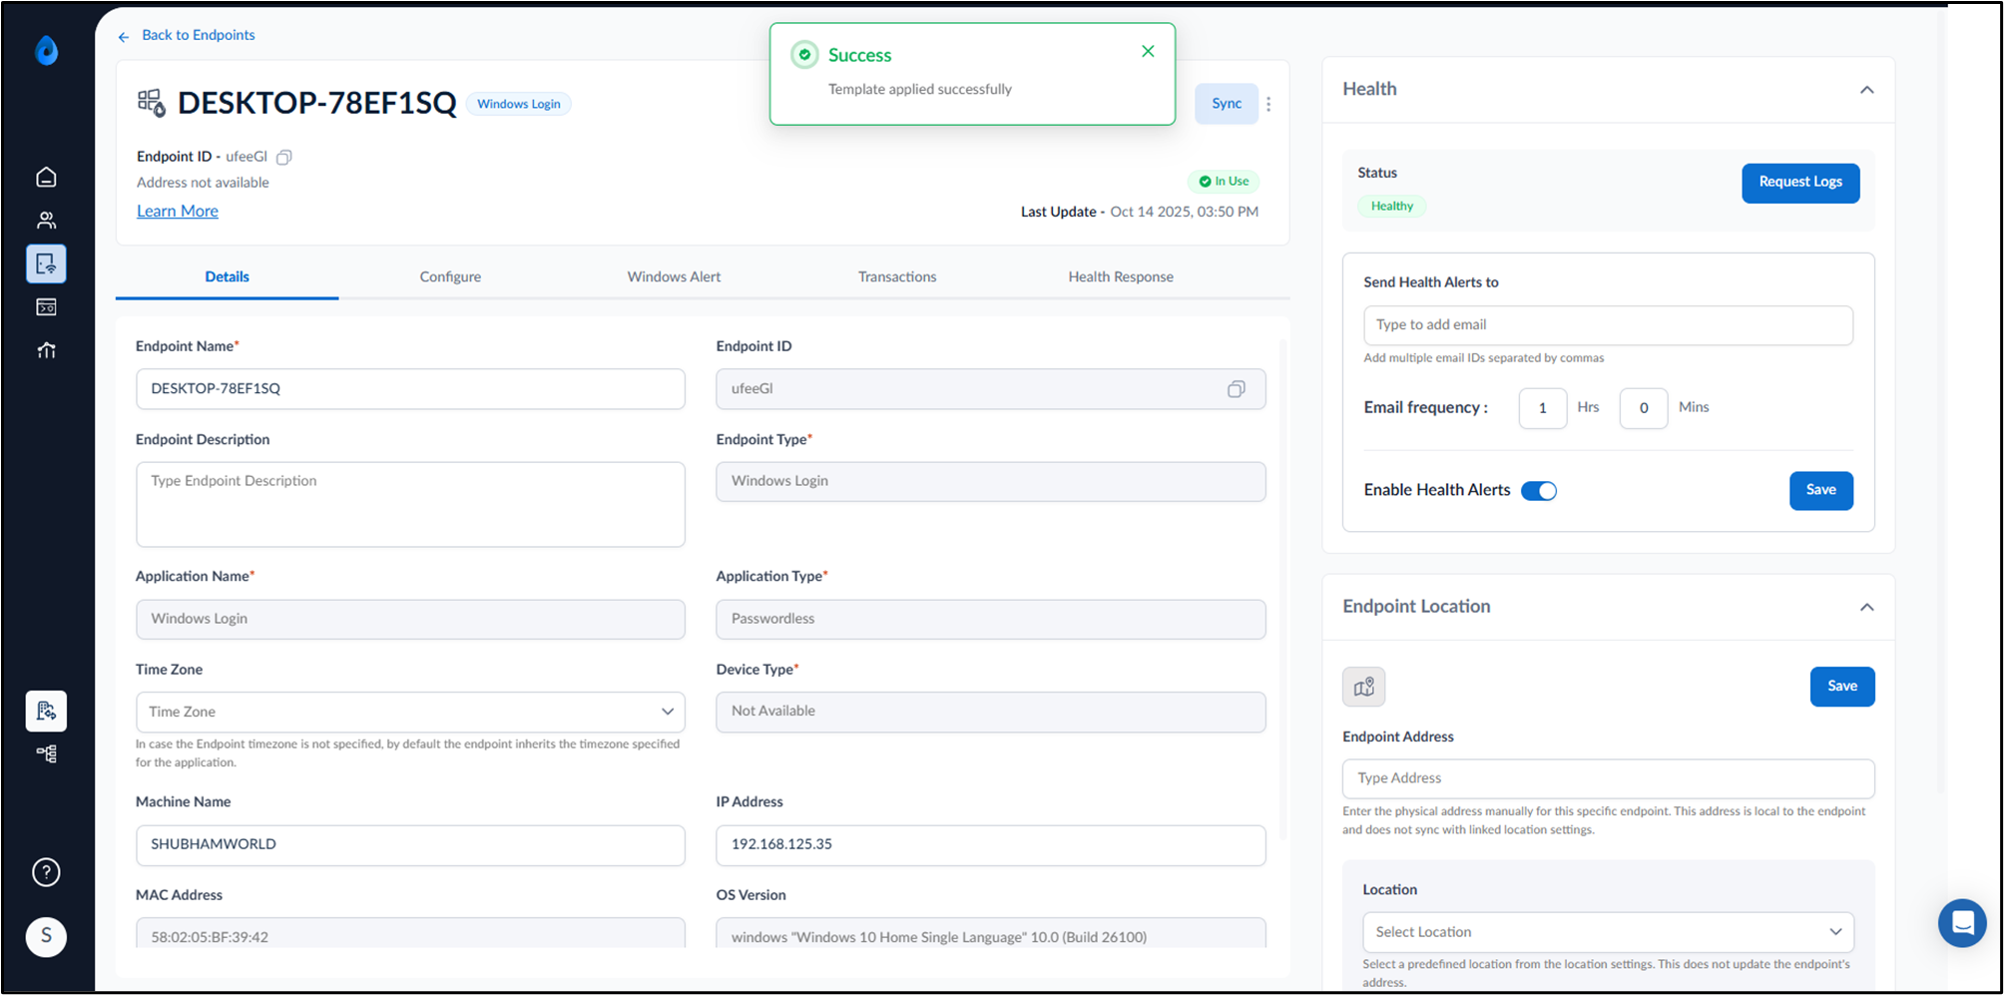Toggle Enable Health Alerts switch

(1538, 491)
